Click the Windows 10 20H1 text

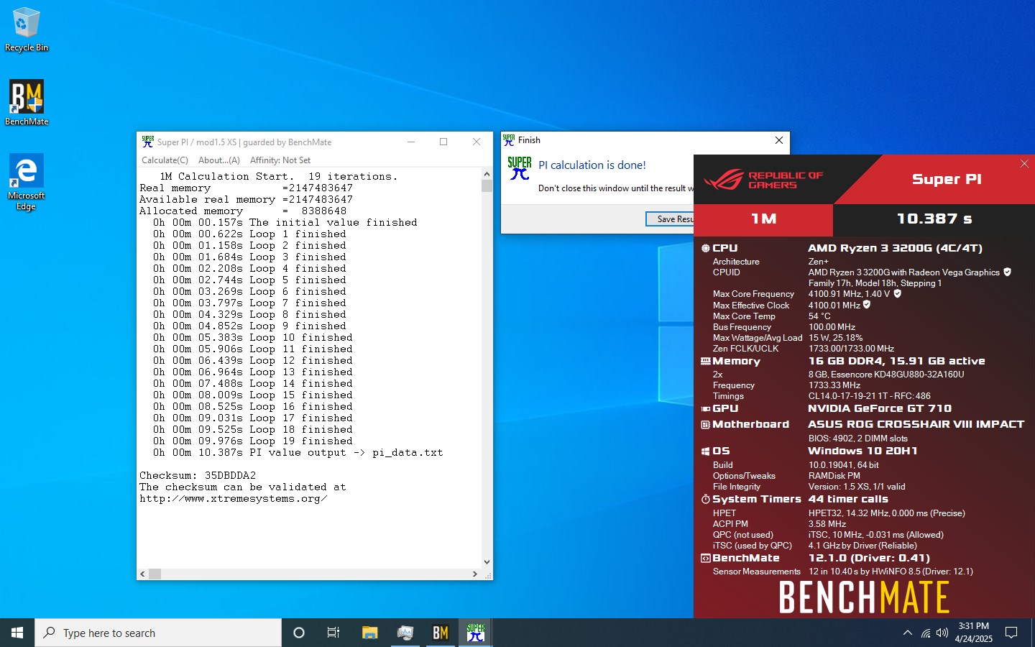tap(862, 451)
